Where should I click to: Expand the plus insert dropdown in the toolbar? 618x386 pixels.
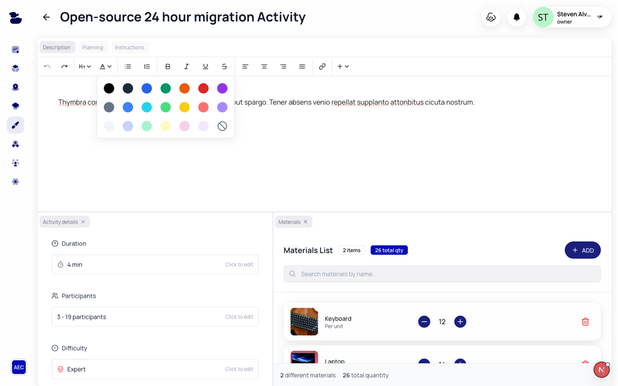[x=343, y=66]
